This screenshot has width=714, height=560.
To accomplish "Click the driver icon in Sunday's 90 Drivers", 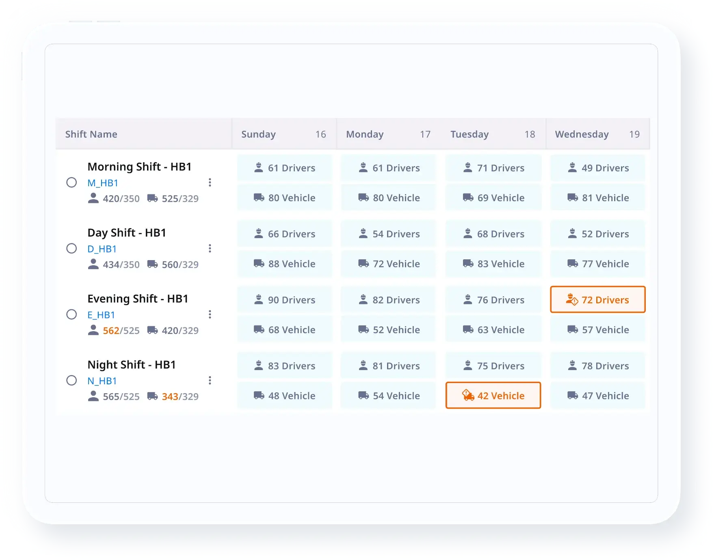I will (x=258, y=300).
